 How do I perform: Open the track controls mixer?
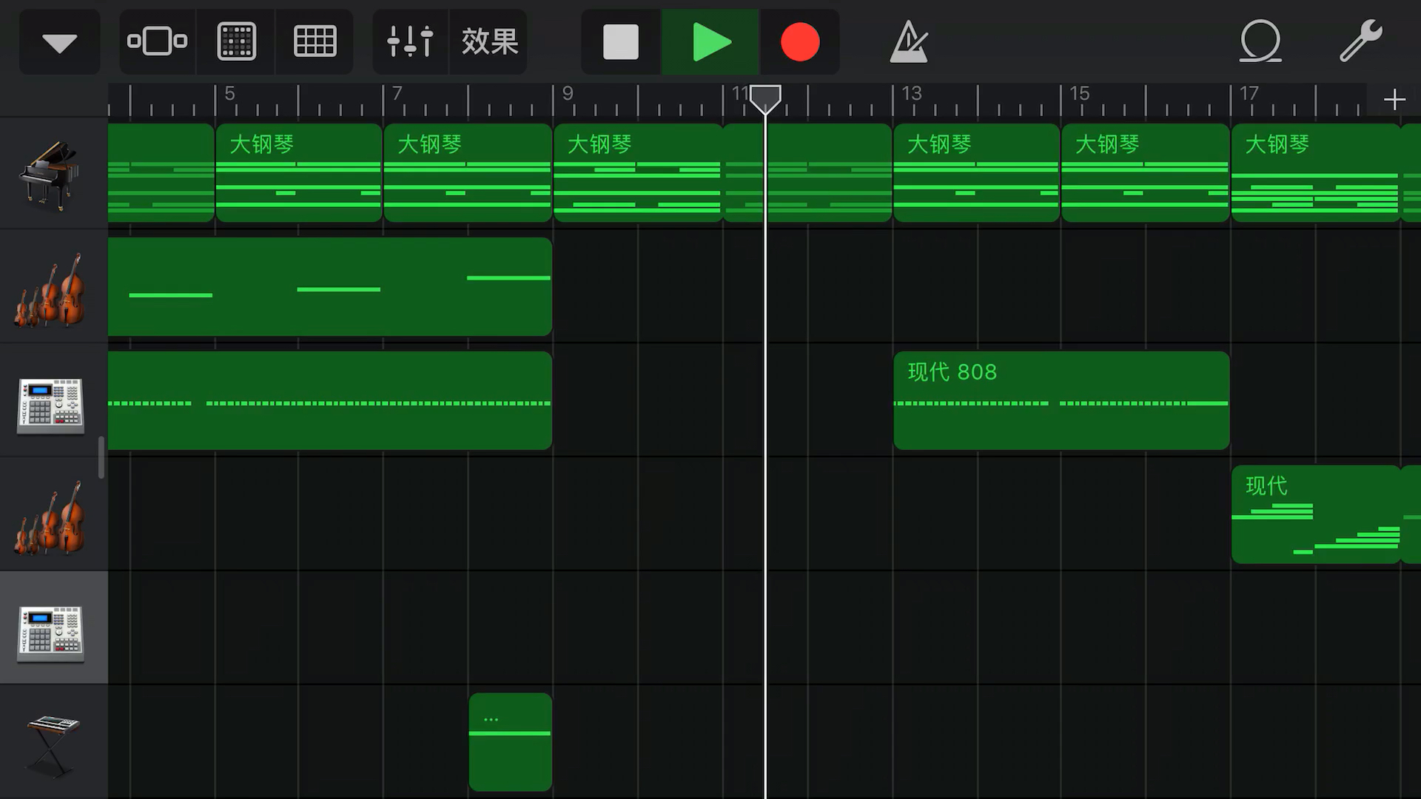pos(410,41)
